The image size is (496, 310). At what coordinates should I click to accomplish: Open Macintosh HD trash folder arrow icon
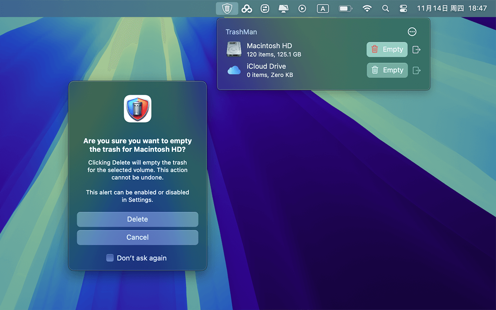417,50
